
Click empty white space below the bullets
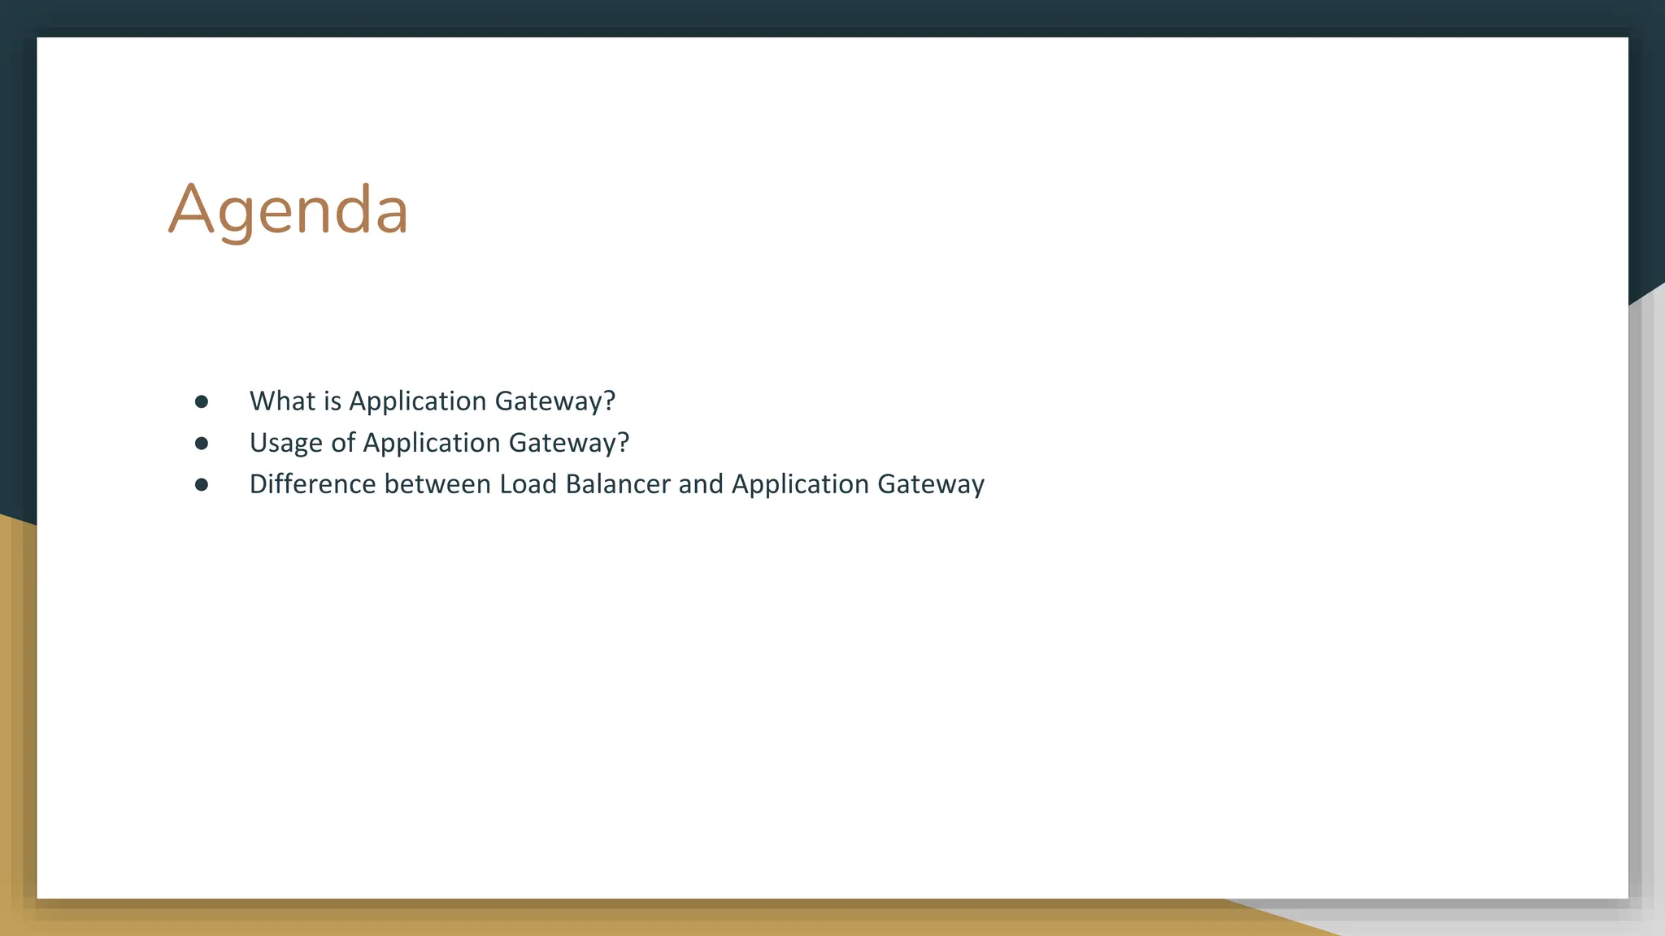(x=813, y=691)
